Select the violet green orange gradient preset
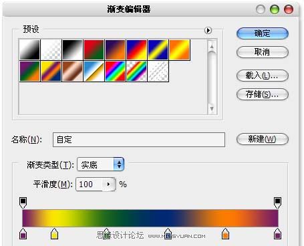This screenshot has height=246, width=304. point(29,72)
